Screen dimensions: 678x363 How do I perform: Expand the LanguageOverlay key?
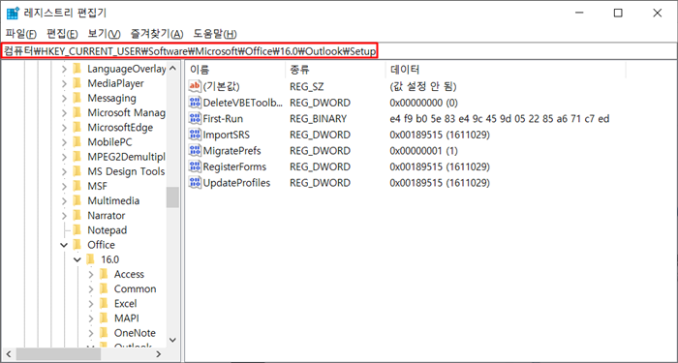[65, 69]
